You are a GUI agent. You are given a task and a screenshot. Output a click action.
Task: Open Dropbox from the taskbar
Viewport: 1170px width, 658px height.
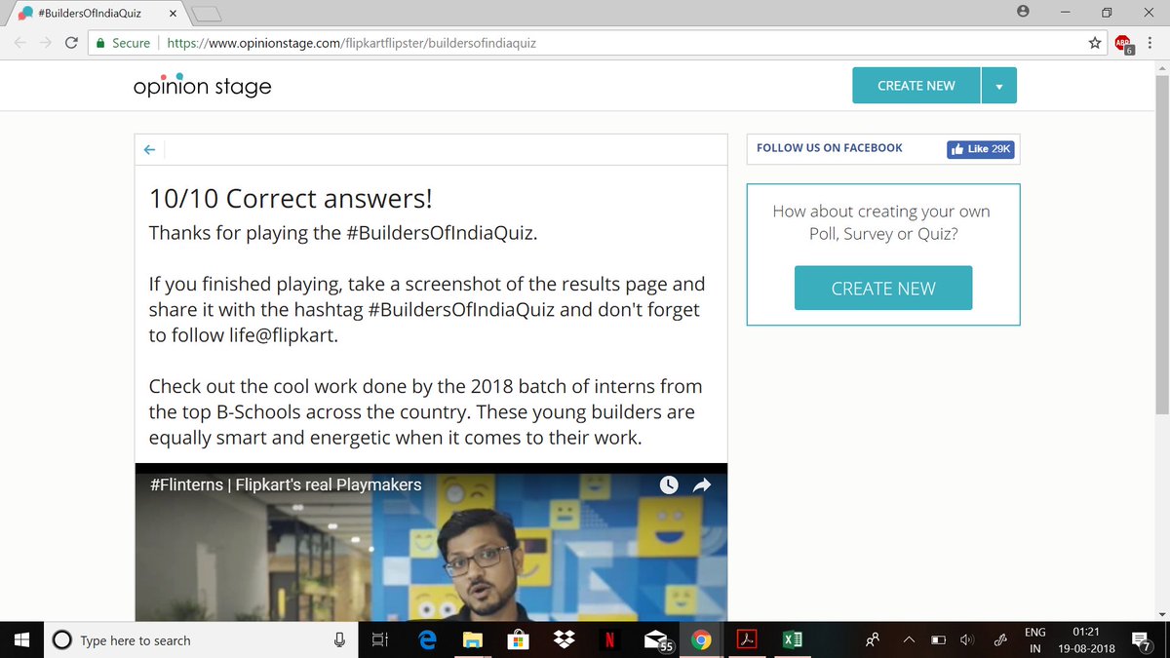[564, 639]
